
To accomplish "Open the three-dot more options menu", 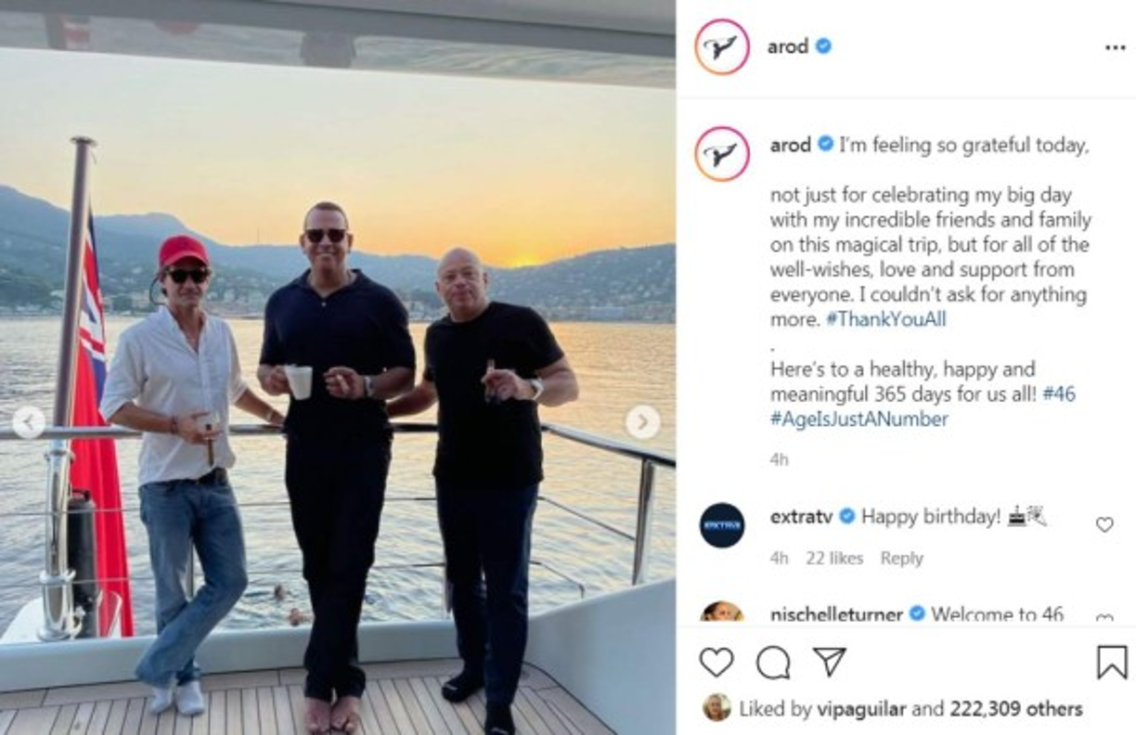I will pos(1115,47).
